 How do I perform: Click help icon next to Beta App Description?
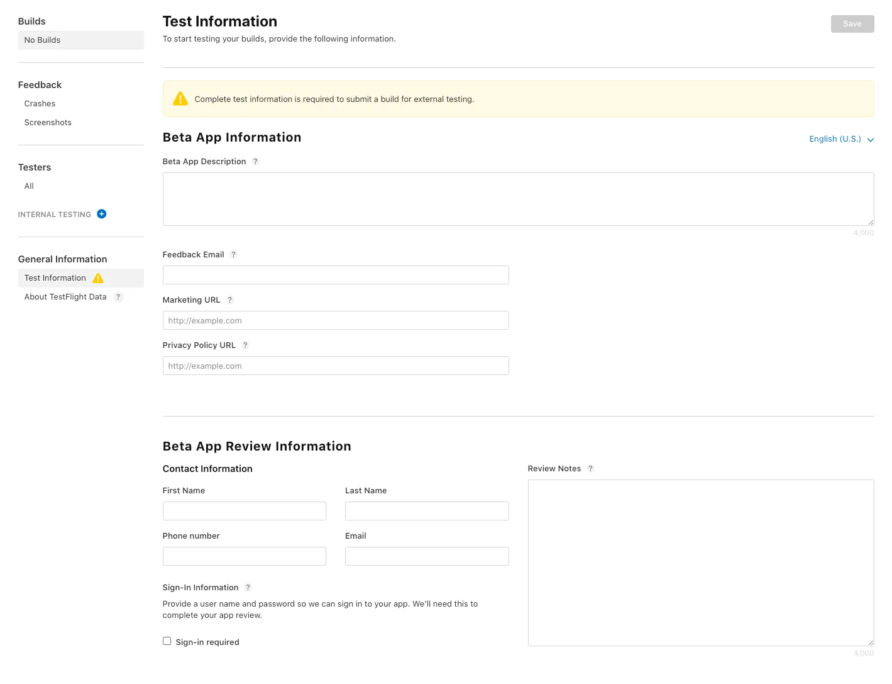click(x=256, y=162)
